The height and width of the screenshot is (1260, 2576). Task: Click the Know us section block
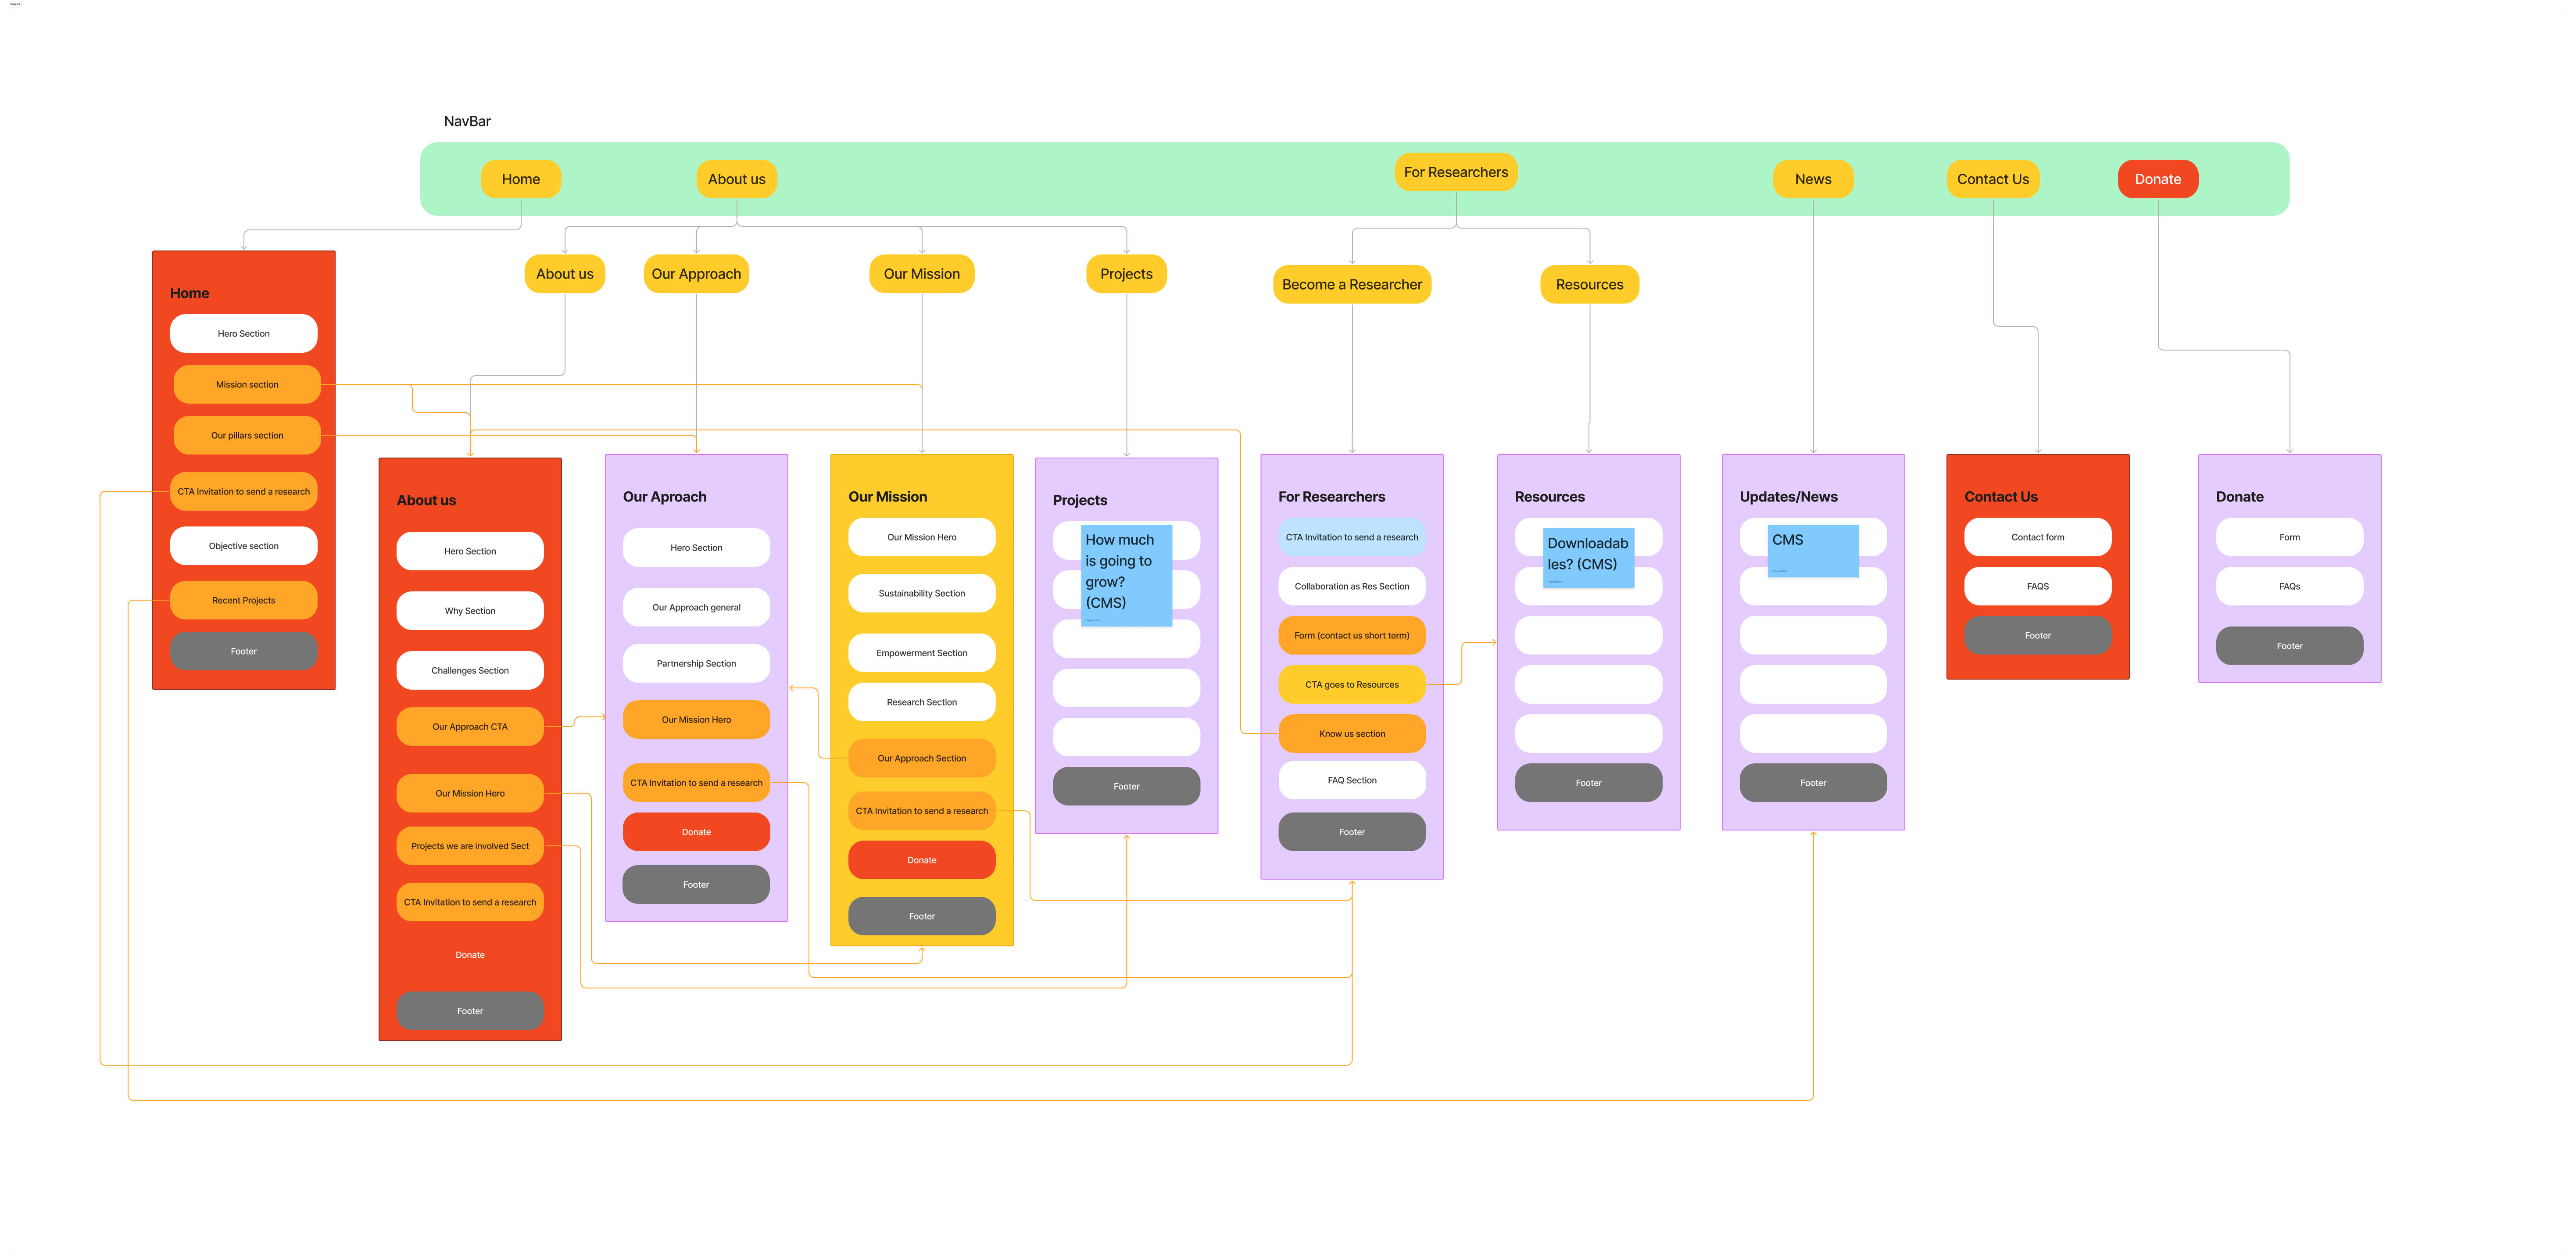1351,734
